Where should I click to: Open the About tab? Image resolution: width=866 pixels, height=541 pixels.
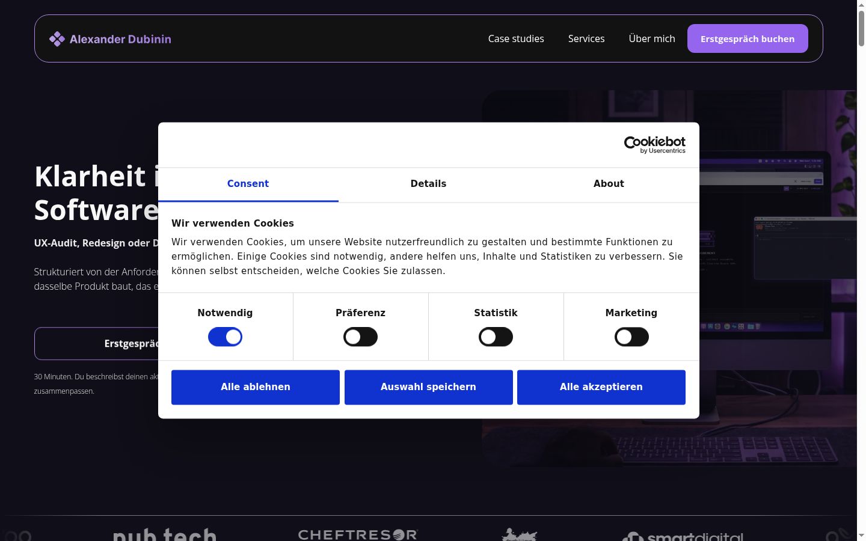tap(609, 184)
